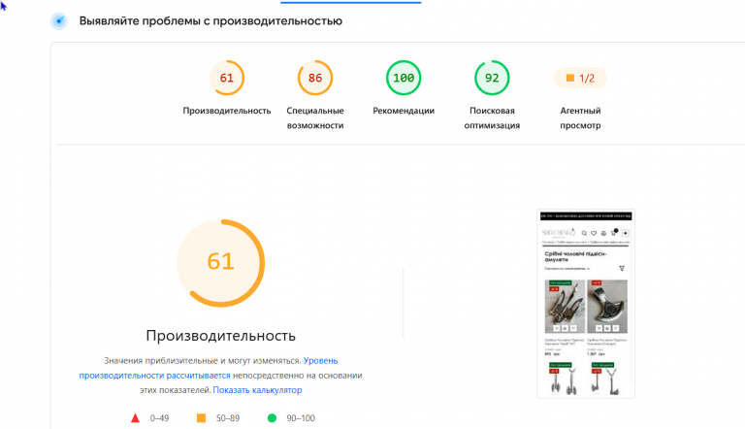This screenshot has width=745, height=429.
Task: Click the Специальные возможности label
Action: pos(315,118)
